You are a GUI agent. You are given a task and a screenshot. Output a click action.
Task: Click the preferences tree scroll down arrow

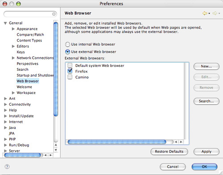click(x=56, y=150)
